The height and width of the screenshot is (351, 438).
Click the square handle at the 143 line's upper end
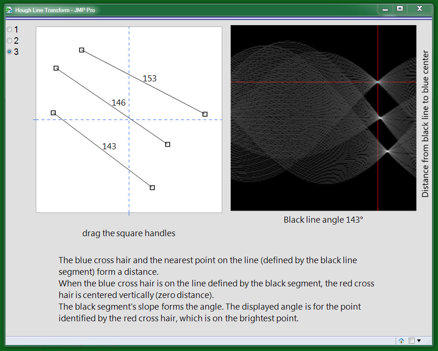pos(53,112)
